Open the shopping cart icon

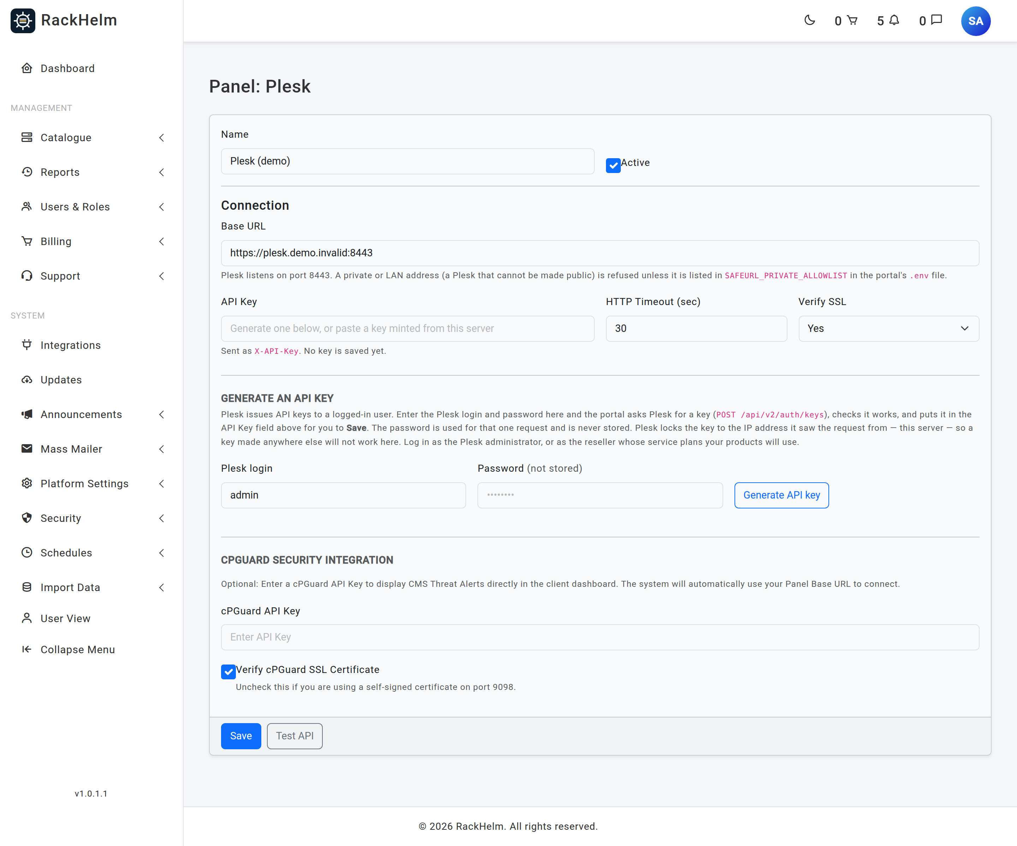pos(852,20)
